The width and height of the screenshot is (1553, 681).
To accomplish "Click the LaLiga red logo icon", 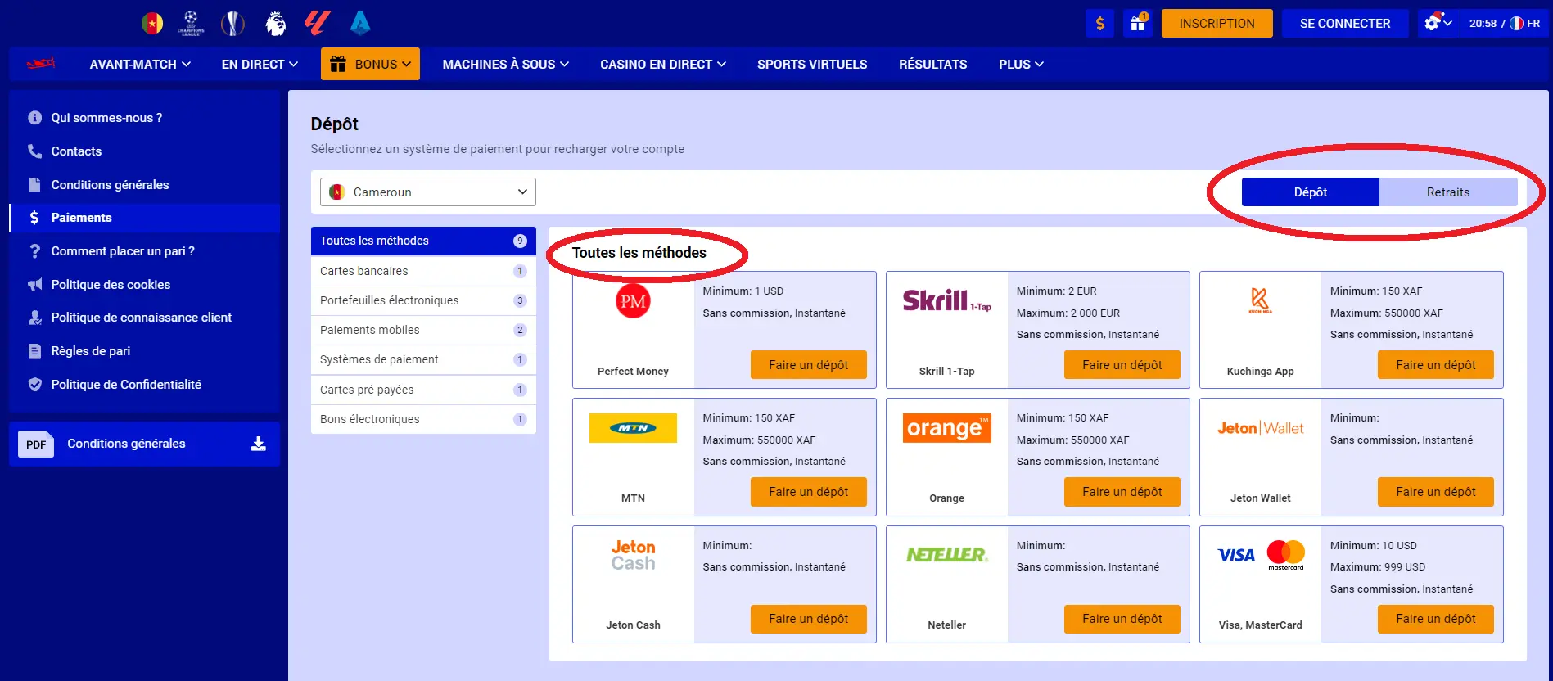I will [317, 23].
